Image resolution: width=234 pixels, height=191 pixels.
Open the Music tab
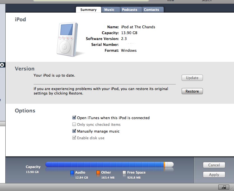109,10
